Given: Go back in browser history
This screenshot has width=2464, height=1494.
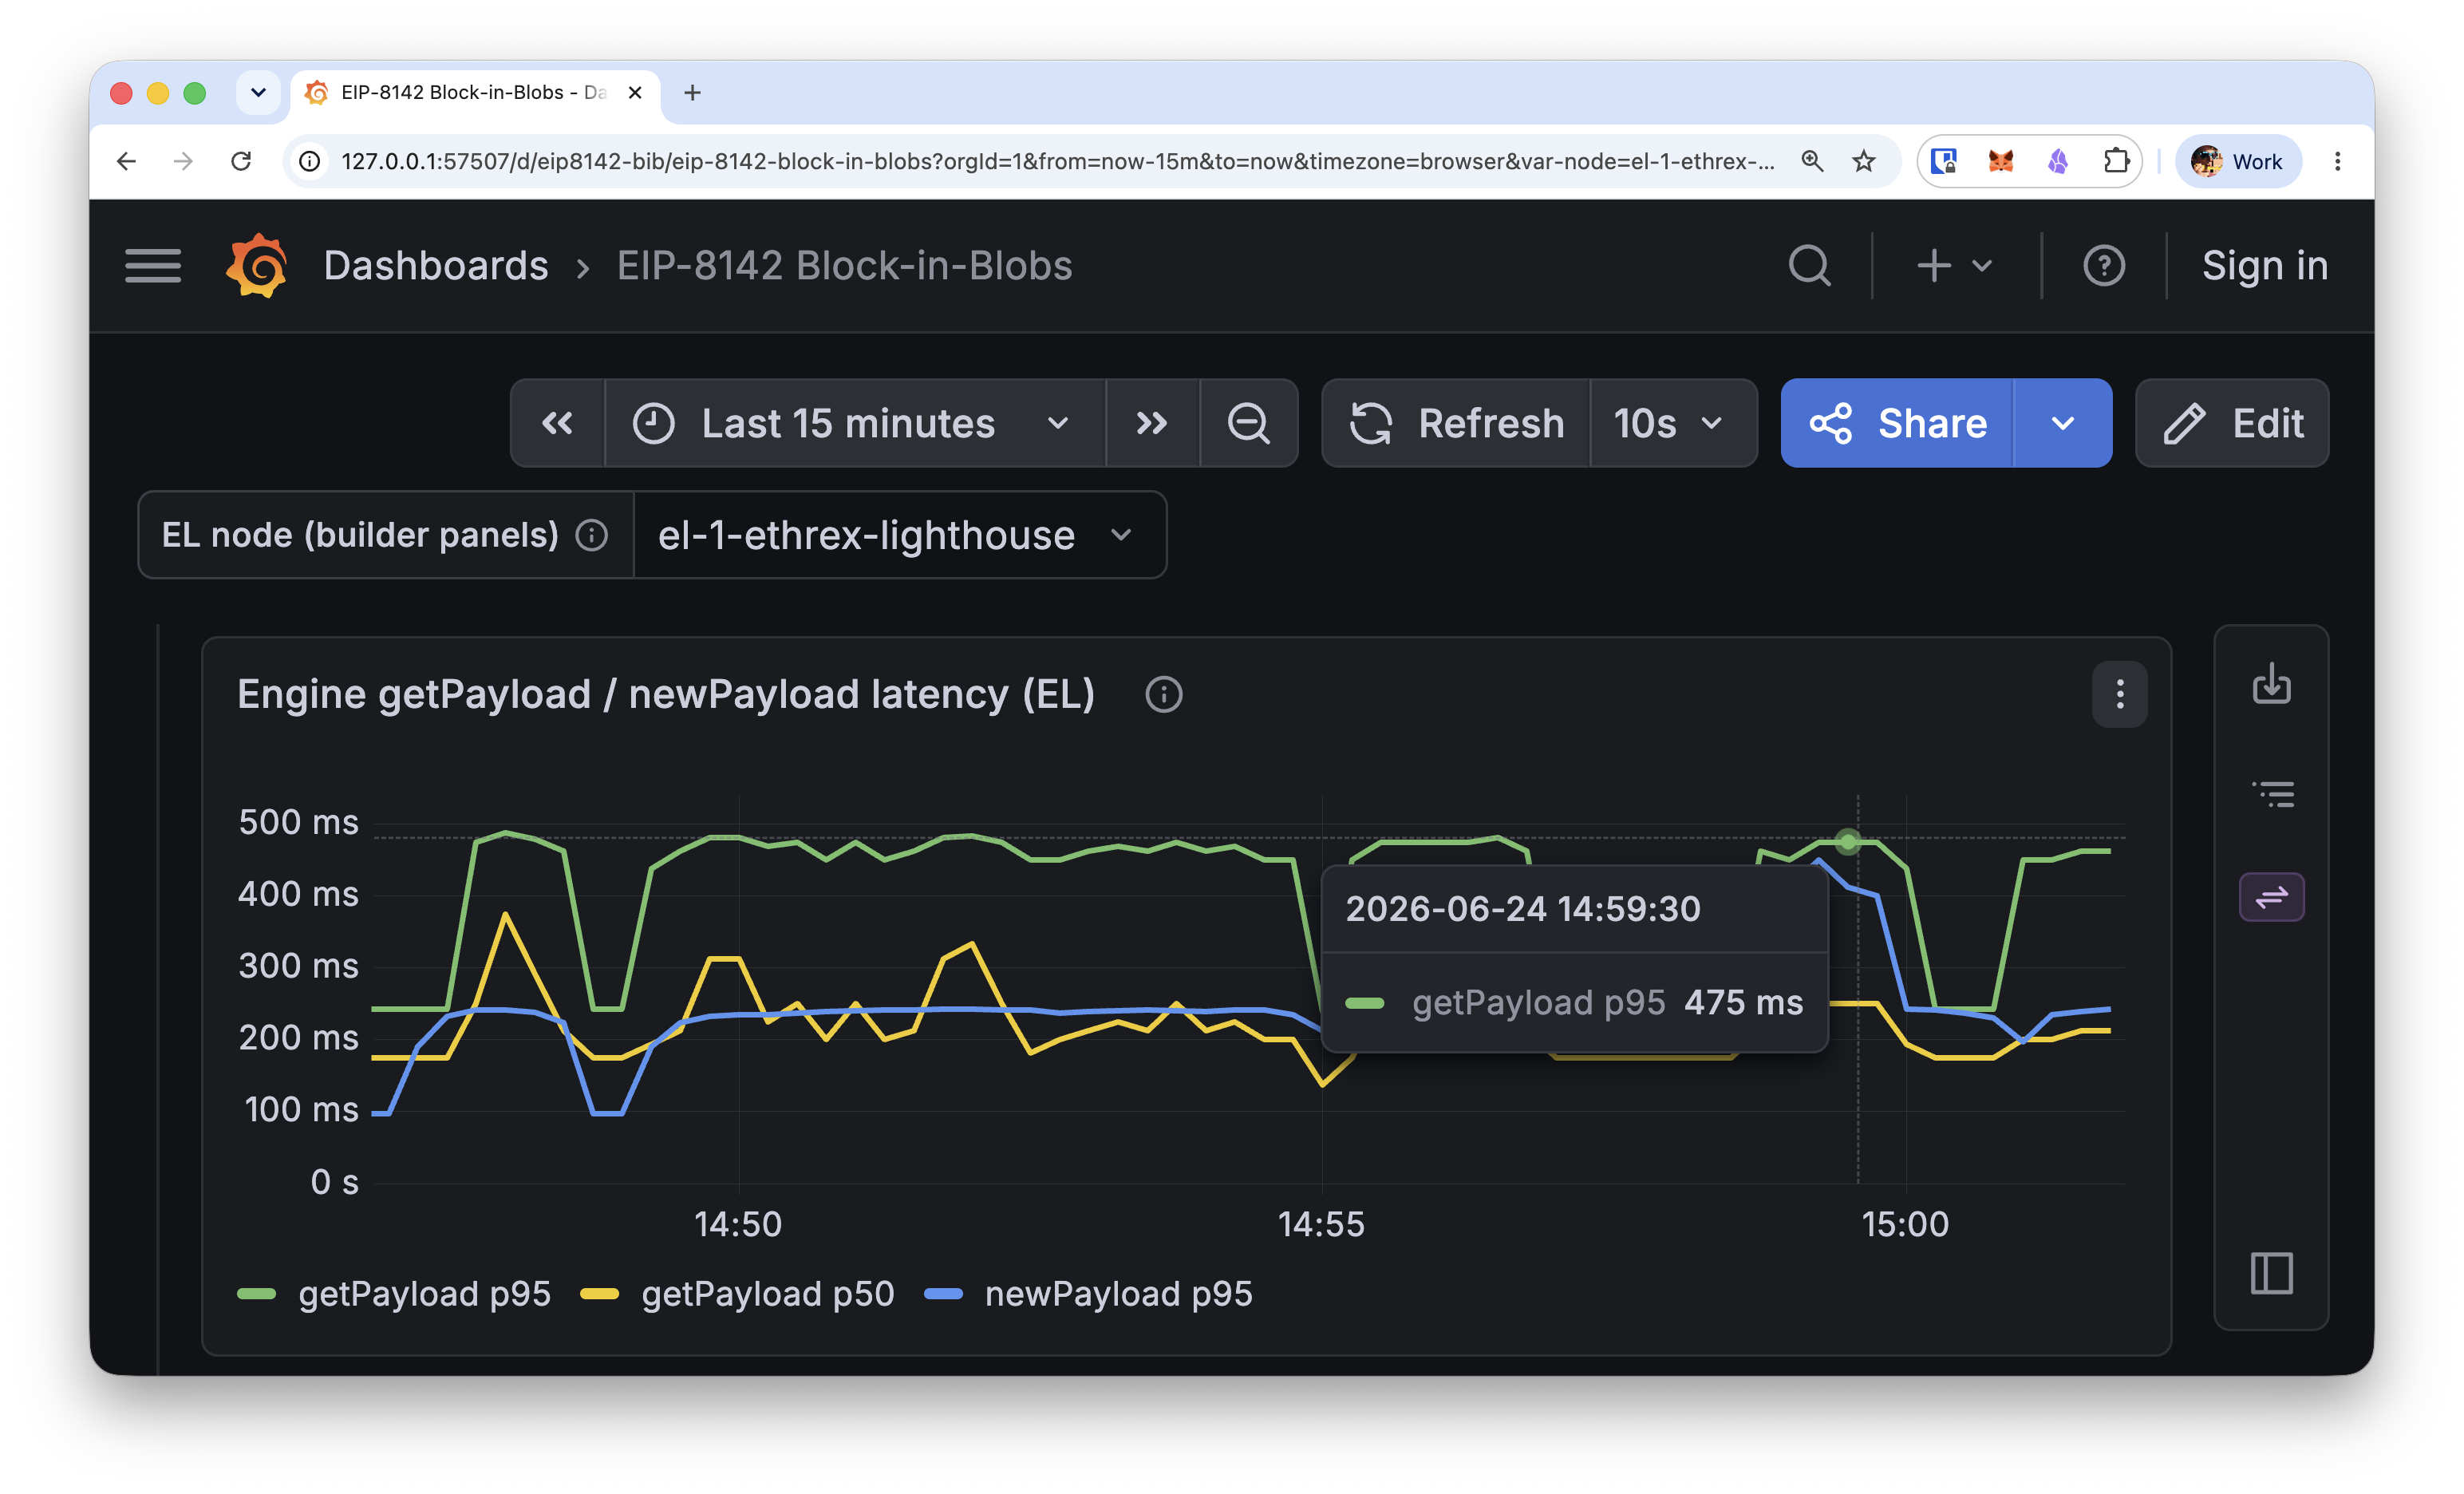Looking at the screenshot, I should [x=126, y=161].
